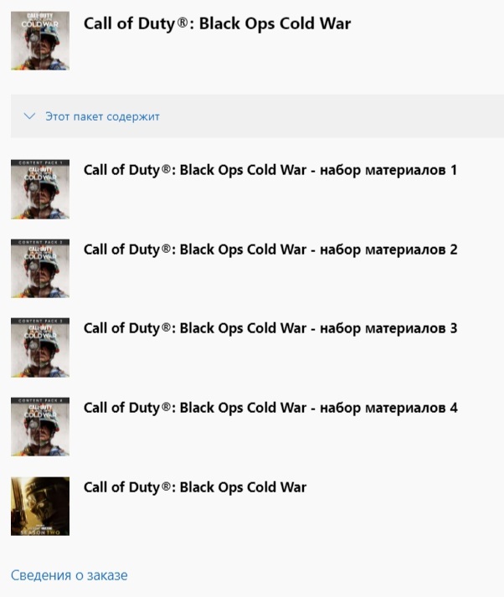504x597 pixels.
Task: Click the "Season Two" text on the gold cover
Action: click(x=40, y=533)
